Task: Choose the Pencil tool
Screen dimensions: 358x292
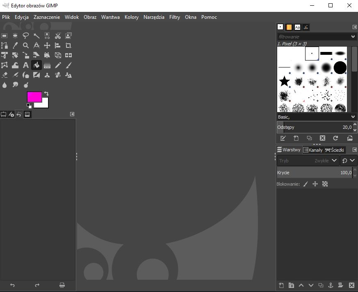Action: [x=58, y=65]
